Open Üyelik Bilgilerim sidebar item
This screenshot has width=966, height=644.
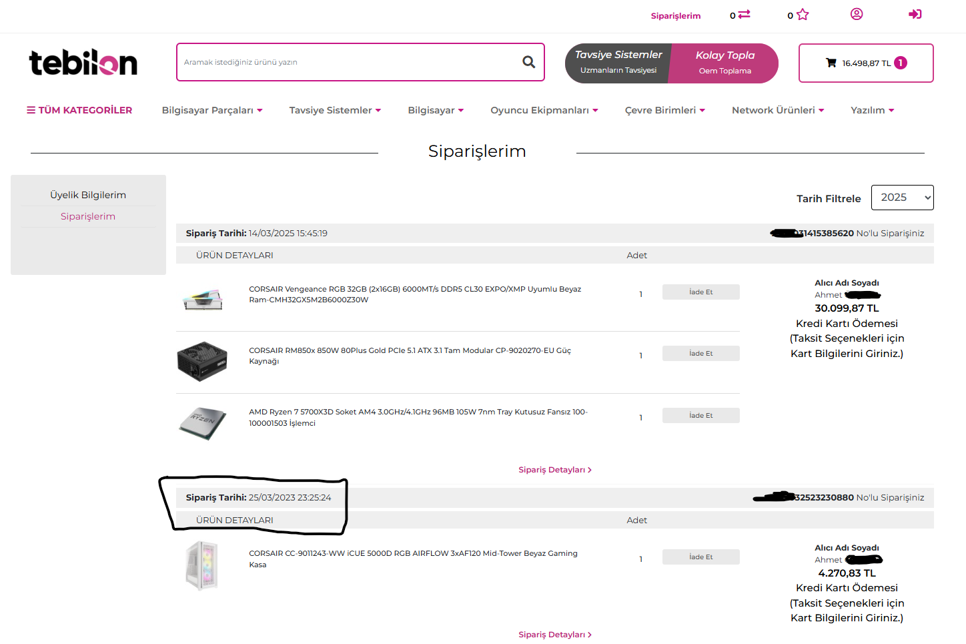[x=88, y=195]
